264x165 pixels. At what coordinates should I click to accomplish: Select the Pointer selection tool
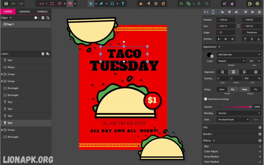(x=91, y=4)
